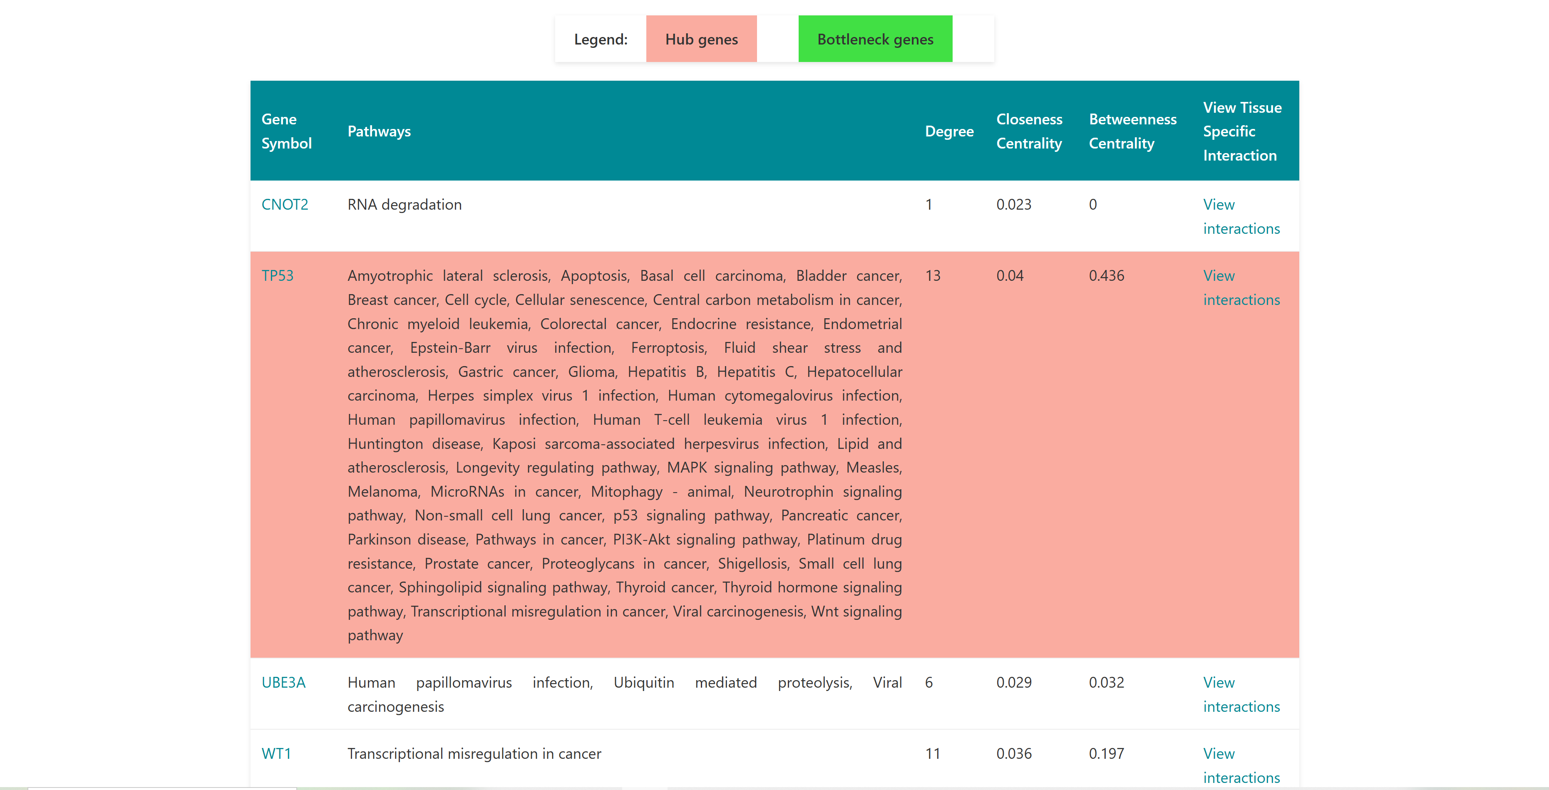This screenshot has height=790, width=1549.
Task: Click the Bottleneck genes legend swatch
Action: click(874, 39)
